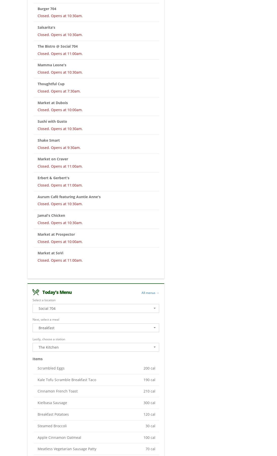Viewport: 277px width, 456px height.
Task: Open the Salsarita's location entry
Action: click(46, 27)
